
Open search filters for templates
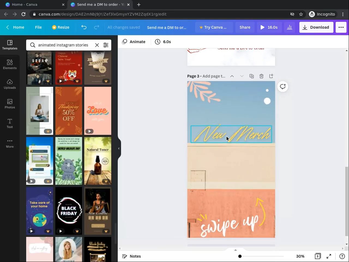coord(106,45)
